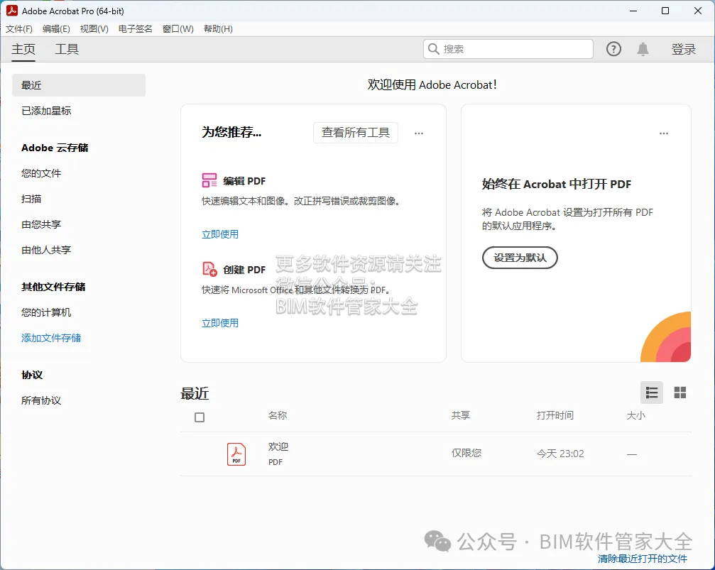The height and width of the screenshot is (570, 715).
Task: Sort by the 打开时间 column header
Action: click(x=555, y=415)
